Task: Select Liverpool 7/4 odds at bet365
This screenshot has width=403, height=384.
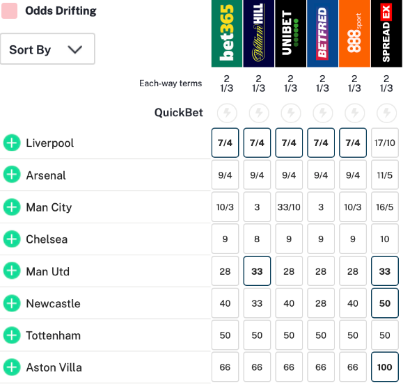Action: 225,143
